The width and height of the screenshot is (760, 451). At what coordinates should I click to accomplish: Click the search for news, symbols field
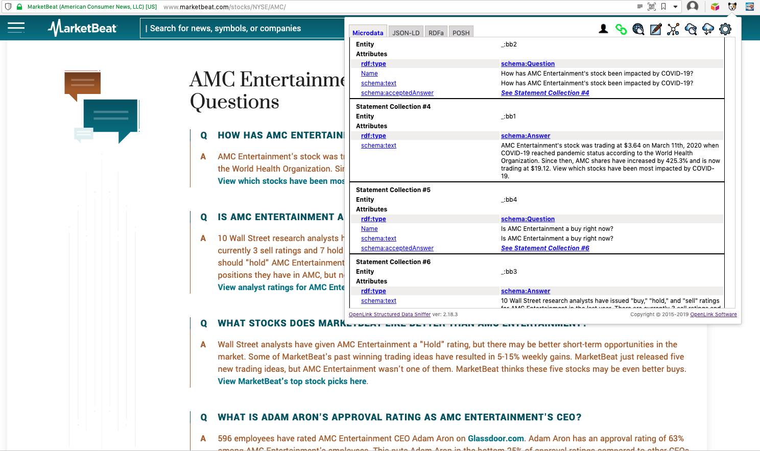click(243, 28)
